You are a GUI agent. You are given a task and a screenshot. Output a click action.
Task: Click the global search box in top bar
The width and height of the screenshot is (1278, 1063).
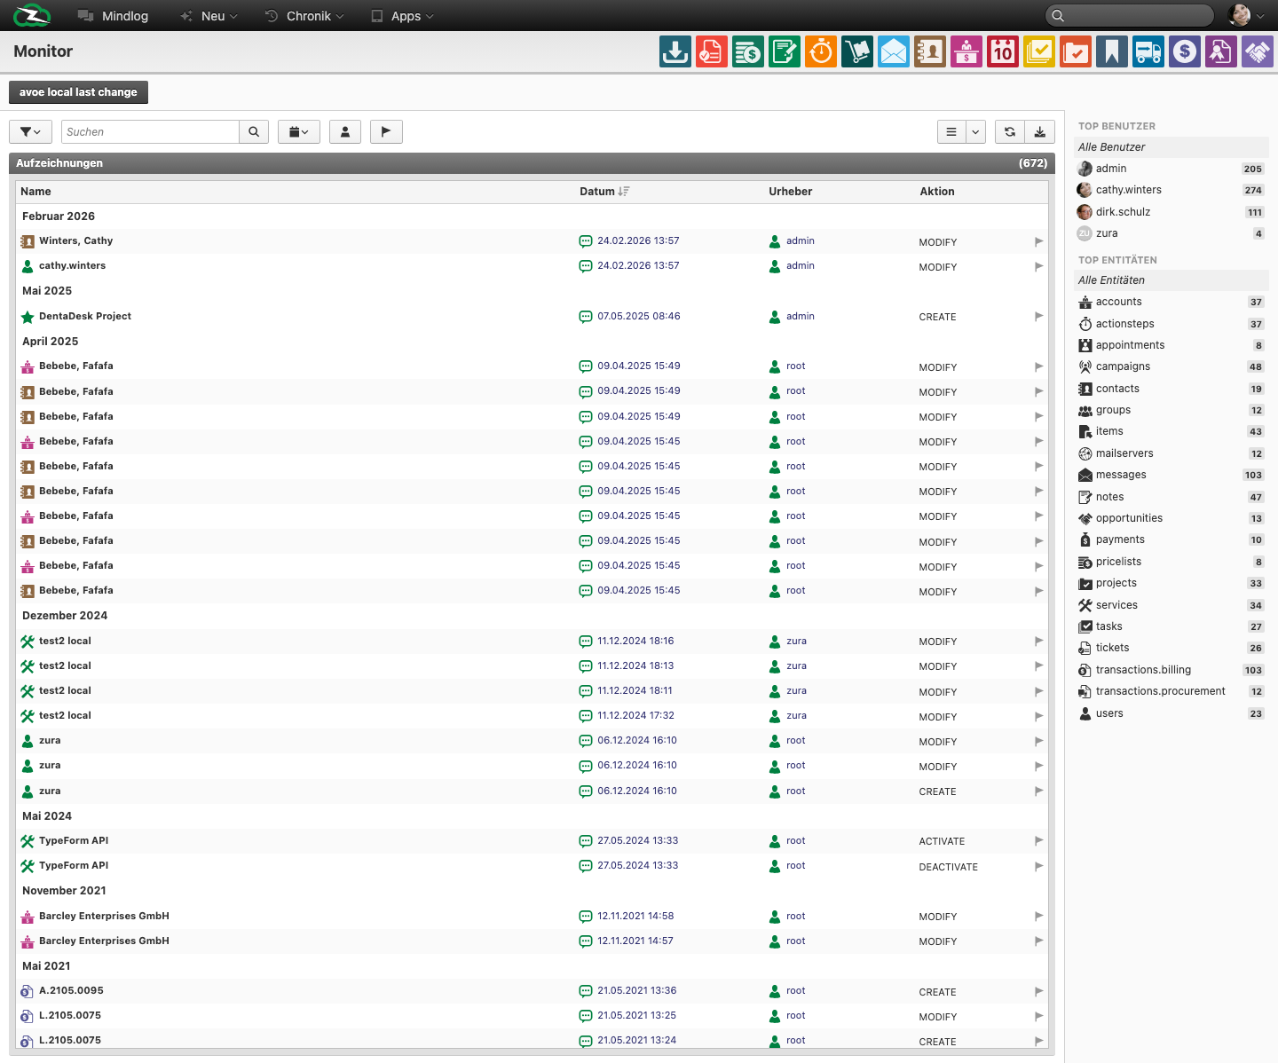point(1129,15)
